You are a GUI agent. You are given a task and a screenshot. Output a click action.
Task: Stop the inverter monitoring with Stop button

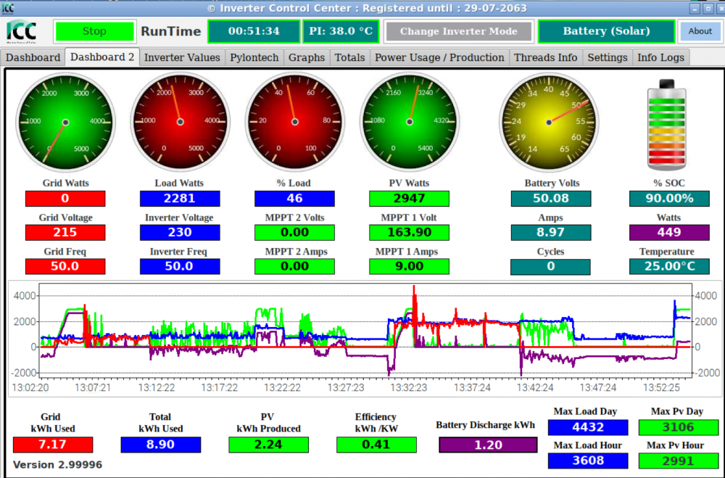(94, 31)
